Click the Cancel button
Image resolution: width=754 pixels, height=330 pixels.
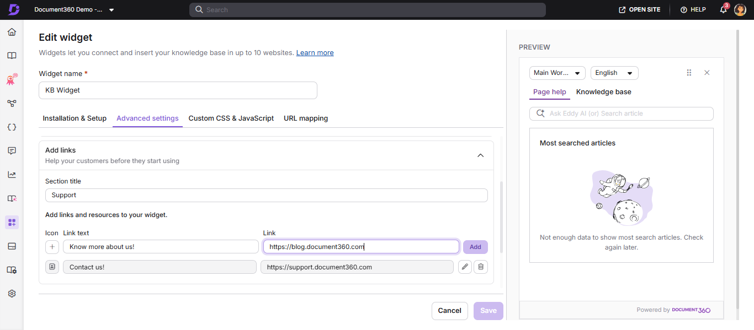tap(450, 311)
